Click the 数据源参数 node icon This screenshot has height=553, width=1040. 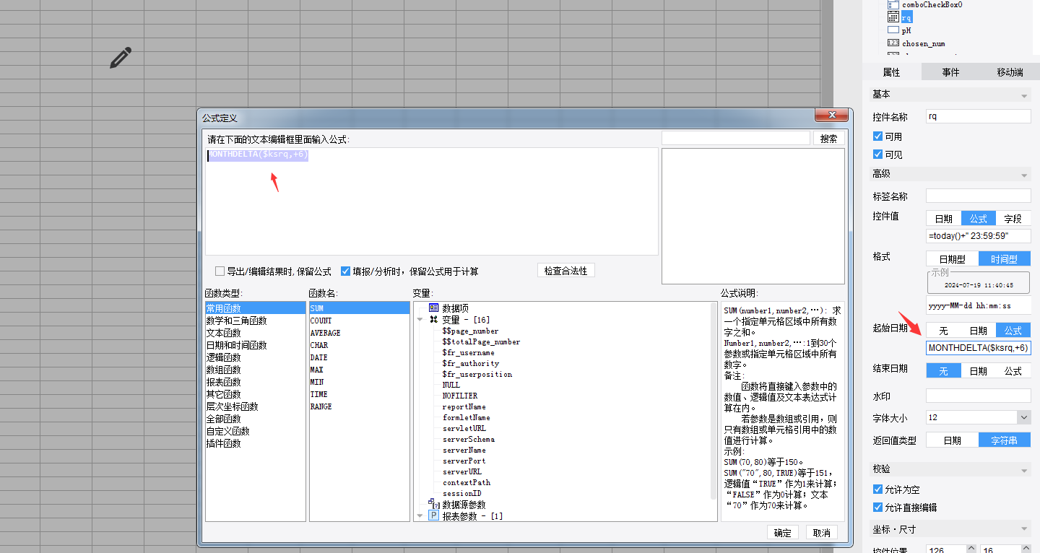coord(434,504)
